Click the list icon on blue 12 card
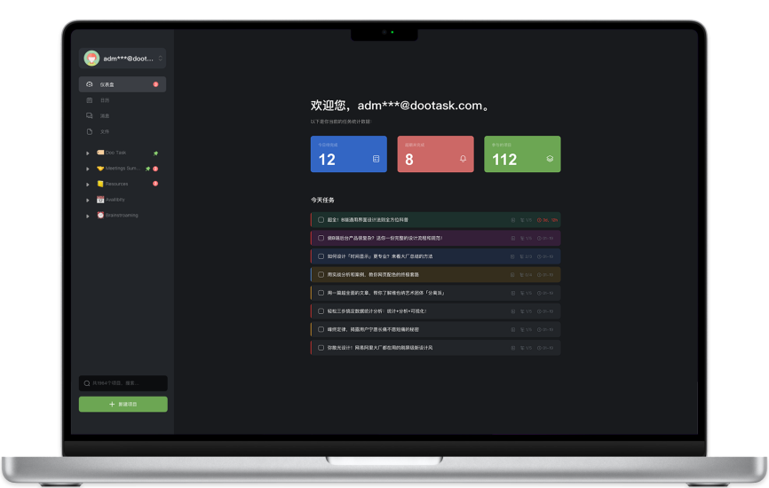Viewport: 769px width, 488px height. pos(376,159)
